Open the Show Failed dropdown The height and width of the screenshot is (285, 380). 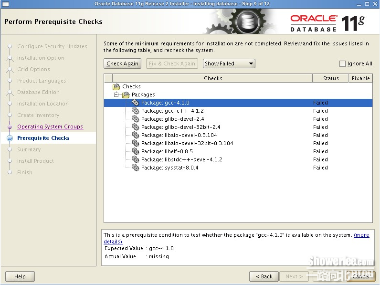coord(229,63)
